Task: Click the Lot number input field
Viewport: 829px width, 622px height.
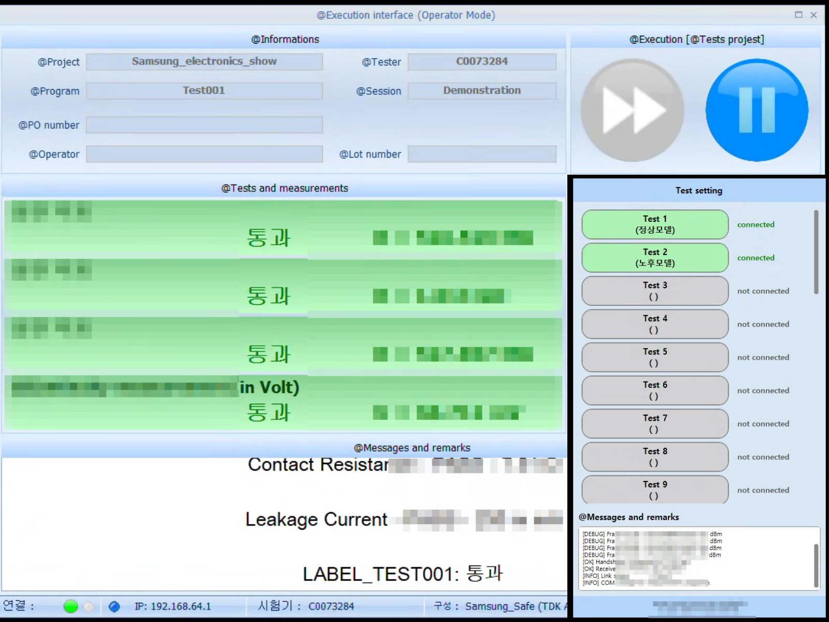Action: (482, 154)
